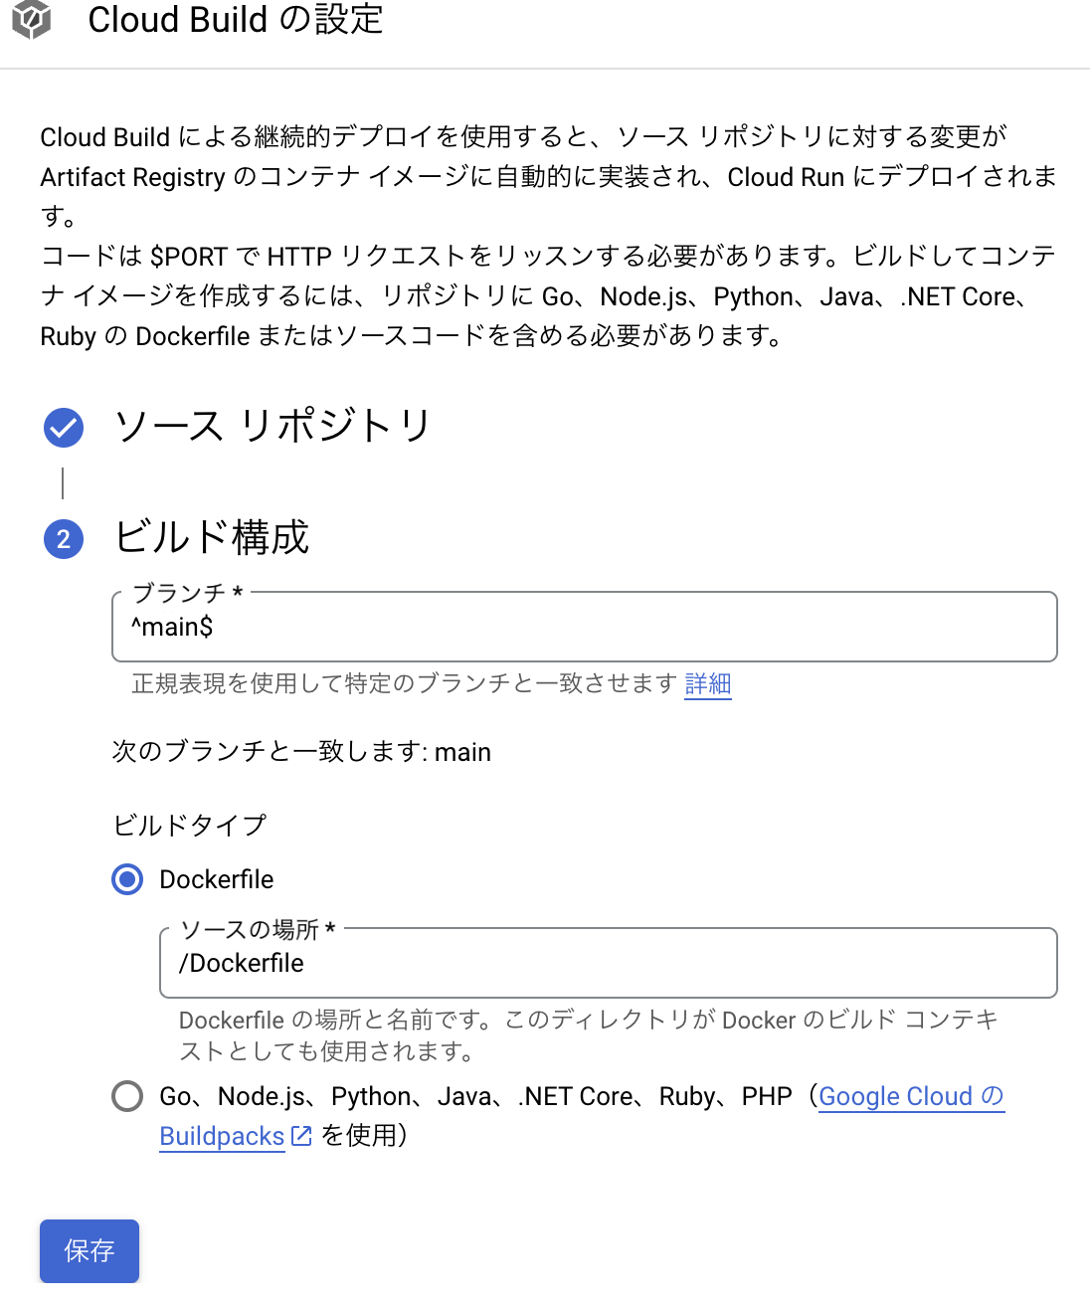The image size is (1090, 1309).
Task: Open the 詳細 link about branch regex
Action: point(707,684)
